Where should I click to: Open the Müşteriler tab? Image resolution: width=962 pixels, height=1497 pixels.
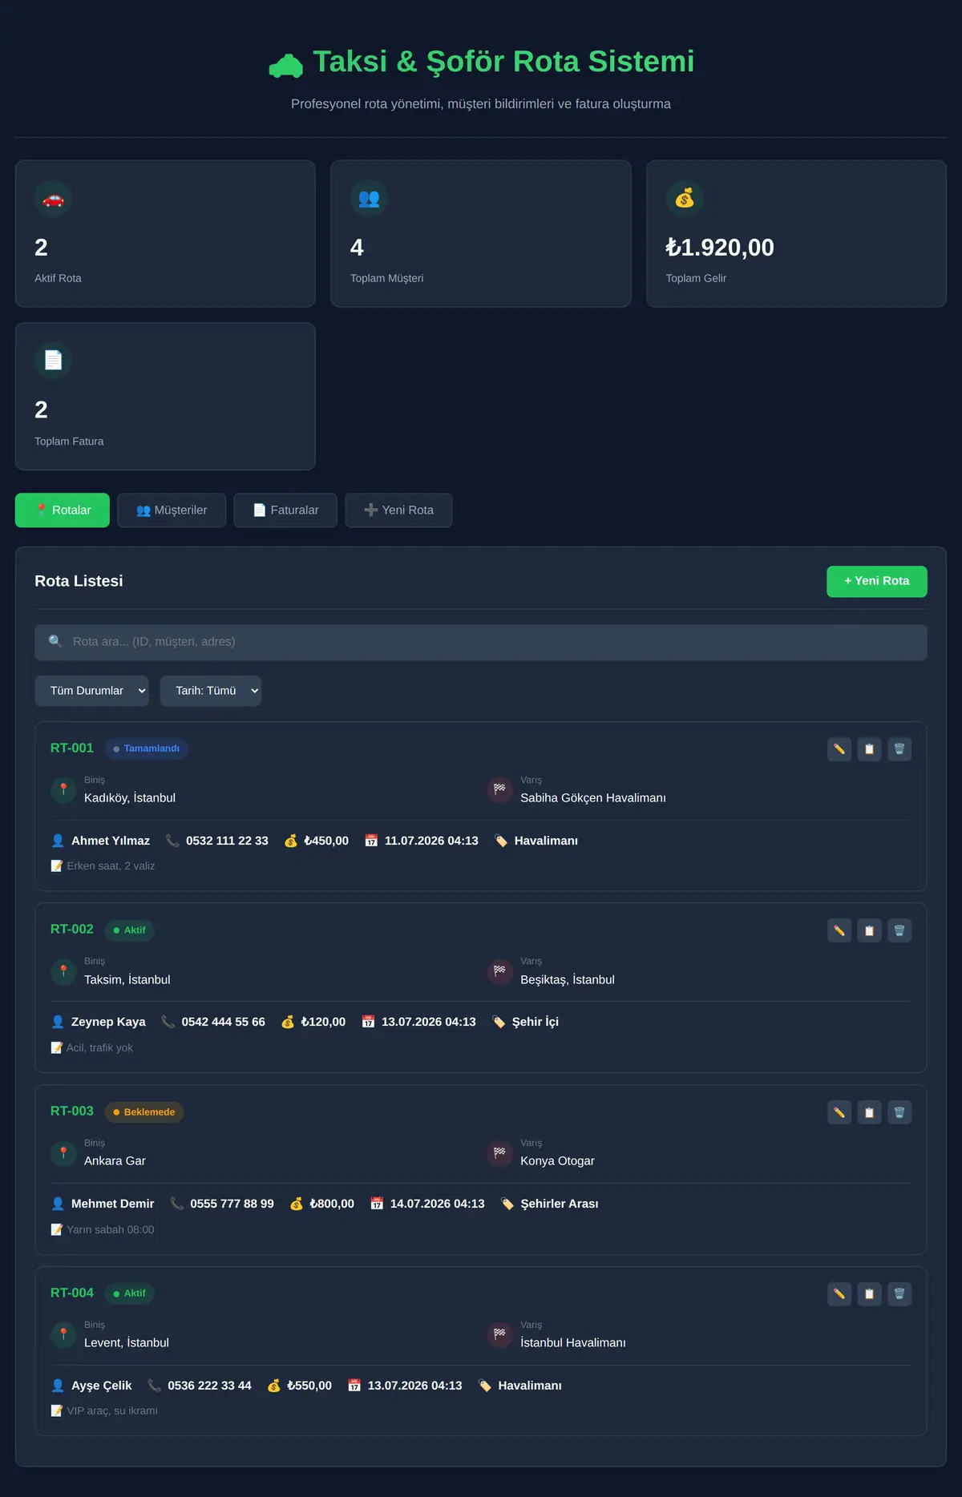[172, 510]
